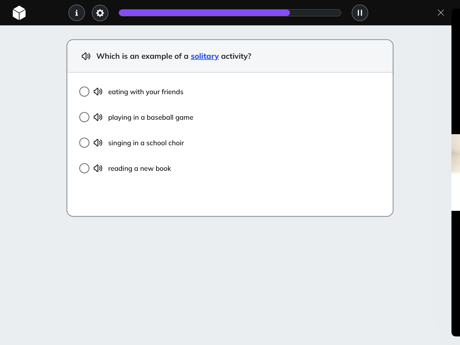460x345 pixels.
Task: Click the cube logo in the corner
Action: tap(19, 13)
